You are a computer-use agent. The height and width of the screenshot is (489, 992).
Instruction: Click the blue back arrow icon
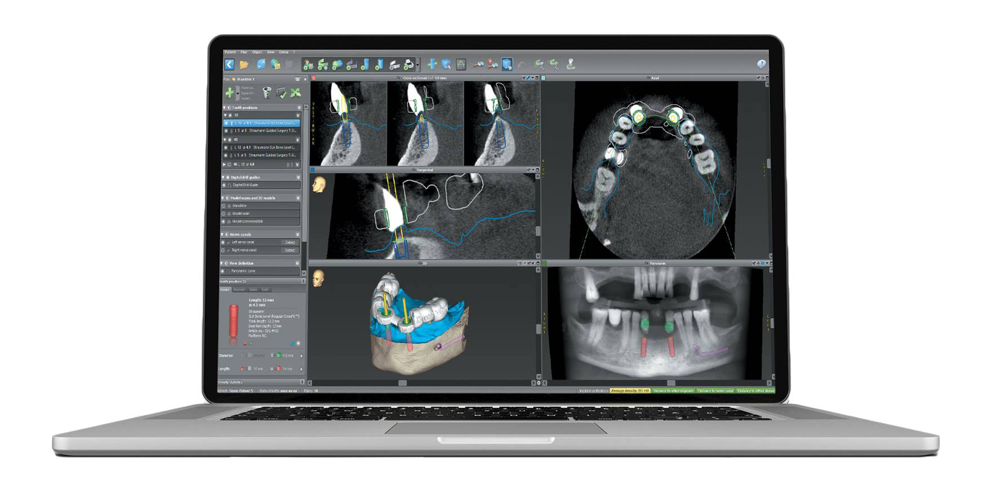click(x=229, y=64)
